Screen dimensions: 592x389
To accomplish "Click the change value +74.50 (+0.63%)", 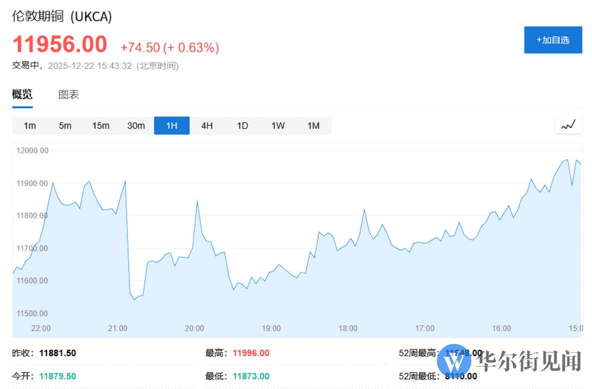I will pos(170,47).
